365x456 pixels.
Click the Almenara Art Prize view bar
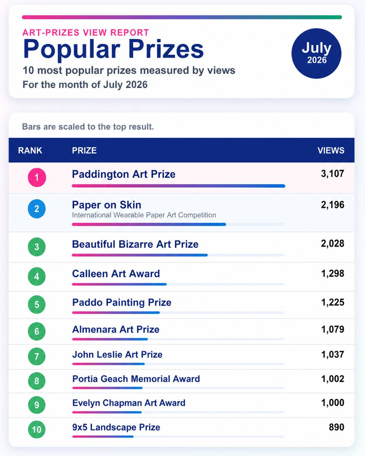pyautogui.click(x=178, y=339)
